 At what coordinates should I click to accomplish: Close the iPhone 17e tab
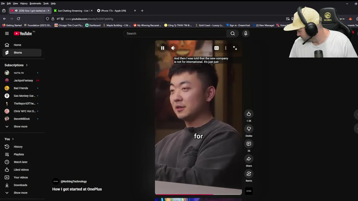(135, 11)
